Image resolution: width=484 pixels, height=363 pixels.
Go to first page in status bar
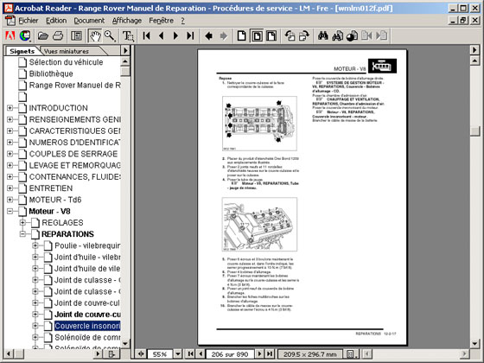point(191,353)
